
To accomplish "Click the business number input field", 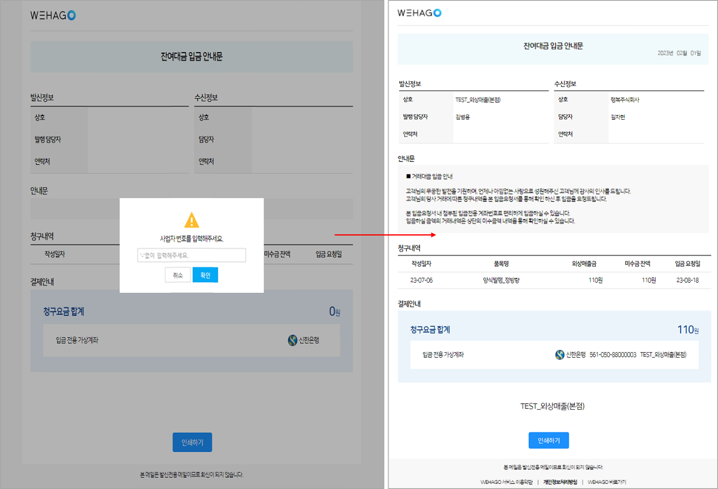I will 191,255.
